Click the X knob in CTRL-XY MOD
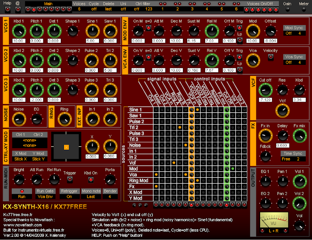 [92, 147]
